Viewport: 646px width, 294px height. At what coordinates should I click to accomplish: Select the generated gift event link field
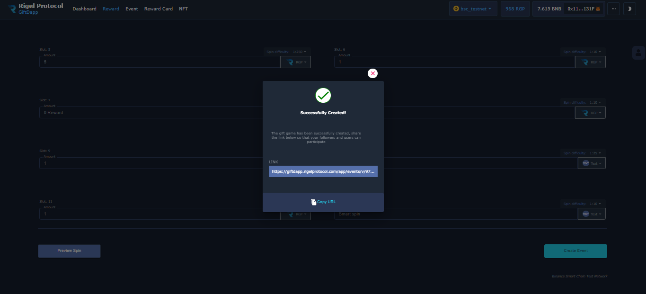[x=323, y=171]
